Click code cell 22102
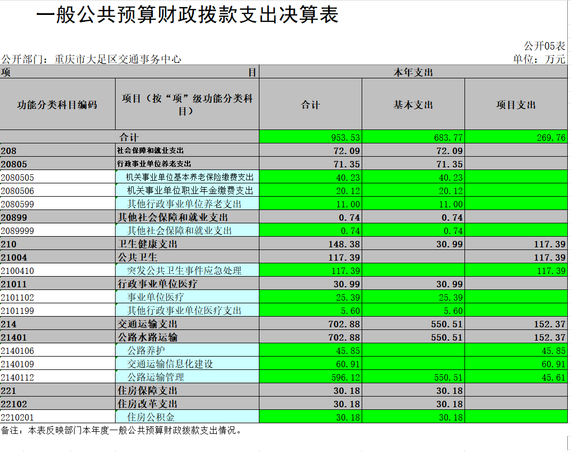Image resolution: width=571 pixels, height=452 pixels. (x=58, y=404)
